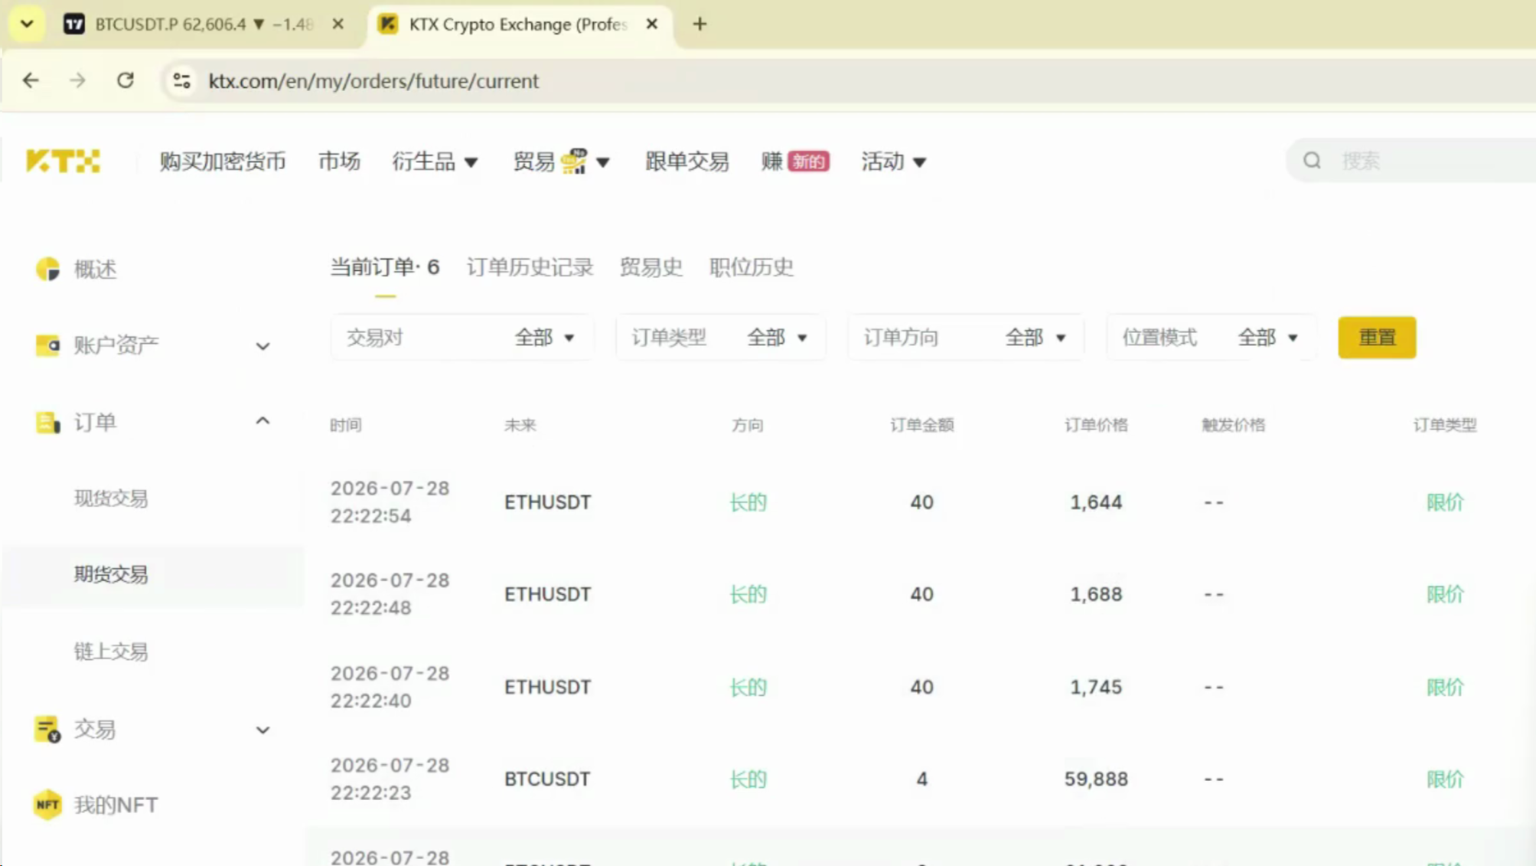Click 长的 in the 1,745 order row
Viewport: 1536px width, 866px height.
(748, 687)
